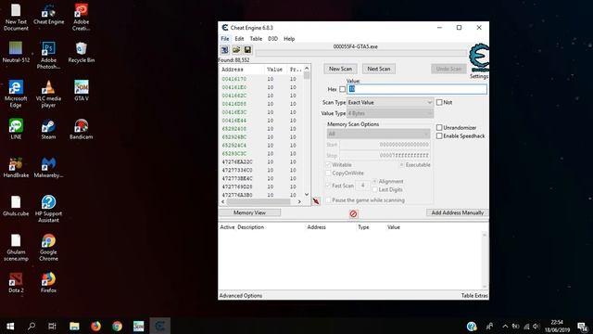This screenshot has height=334, width=593.
Task: Toggle Pause the game while scanning
Action: click(328, 200)
